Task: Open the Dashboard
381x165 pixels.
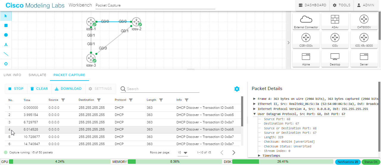Action: tap(312, 5)
